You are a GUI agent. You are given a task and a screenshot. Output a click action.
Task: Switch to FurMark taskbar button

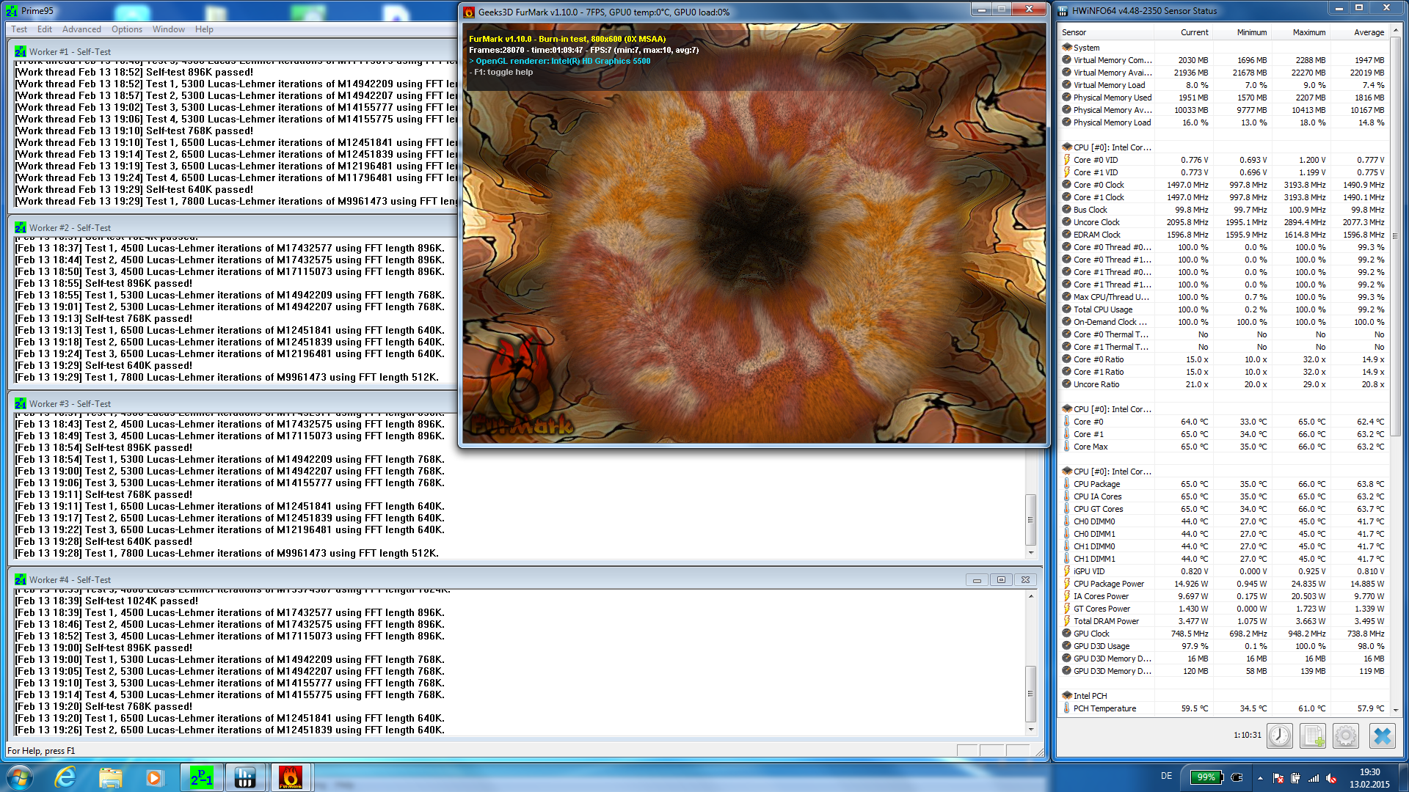click(x=291, y=777)
